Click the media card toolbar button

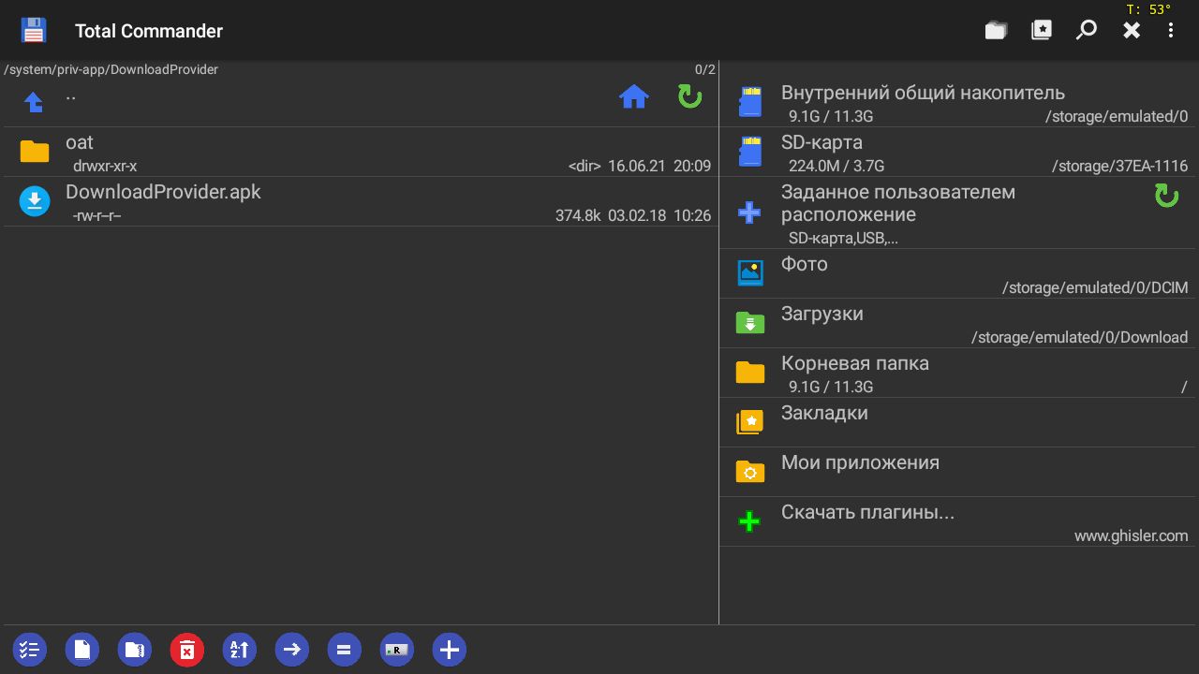click(x=396, y=650)
